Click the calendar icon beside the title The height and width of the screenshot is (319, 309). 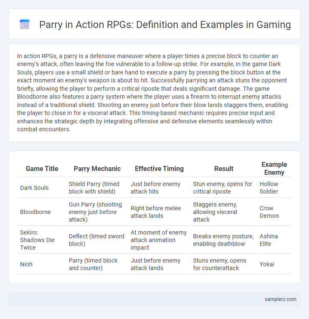click(25, 24)
